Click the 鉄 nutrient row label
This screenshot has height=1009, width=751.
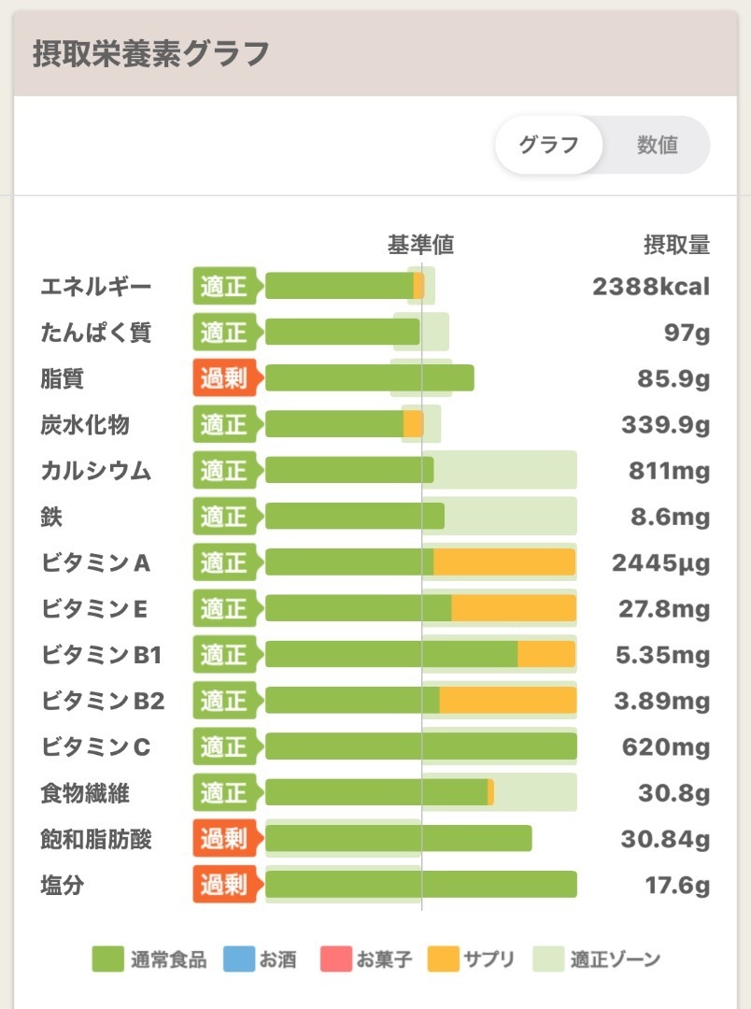pyautogui.click(x=52, y=517)
